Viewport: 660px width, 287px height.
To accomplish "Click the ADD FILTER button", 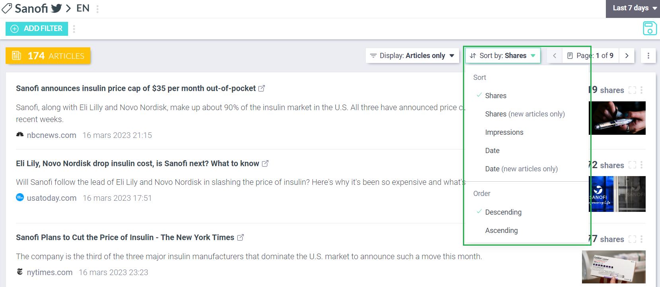I will tap(37, 29).
